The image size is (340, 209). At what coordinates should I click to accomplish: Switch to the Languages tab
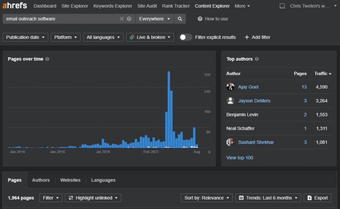coord(103,180)
